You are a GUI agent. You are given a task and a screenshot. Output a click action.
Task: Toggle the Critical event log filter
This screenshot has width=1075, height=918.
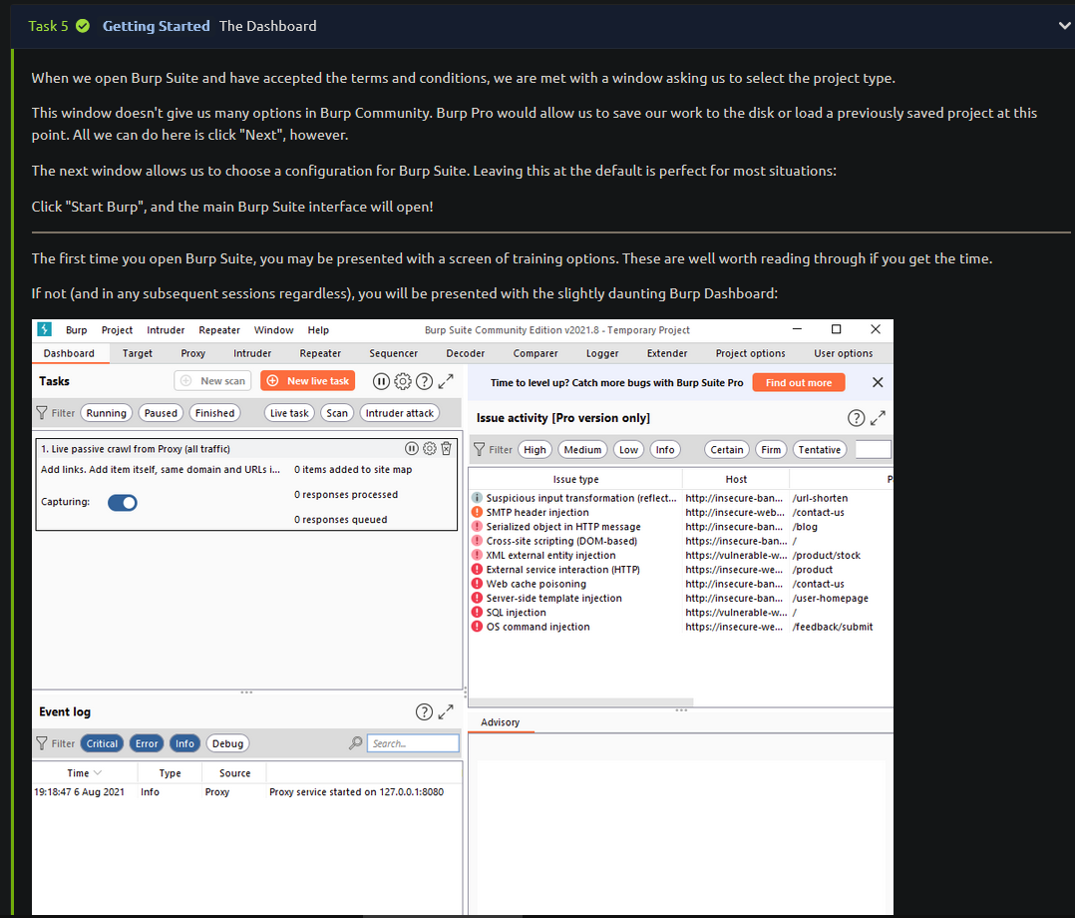click(102, 743)
